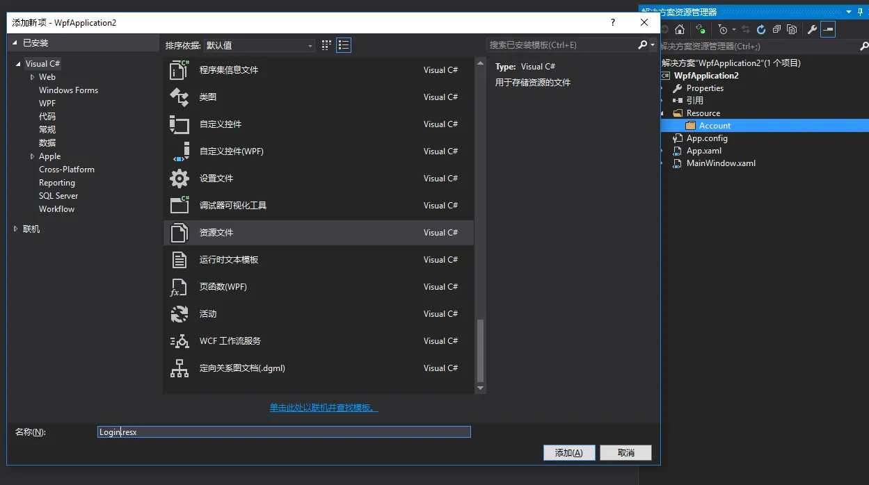Collapse the Resource folder in Solution Explorer
Screen dimensions: 869x485
pos(662,113)
